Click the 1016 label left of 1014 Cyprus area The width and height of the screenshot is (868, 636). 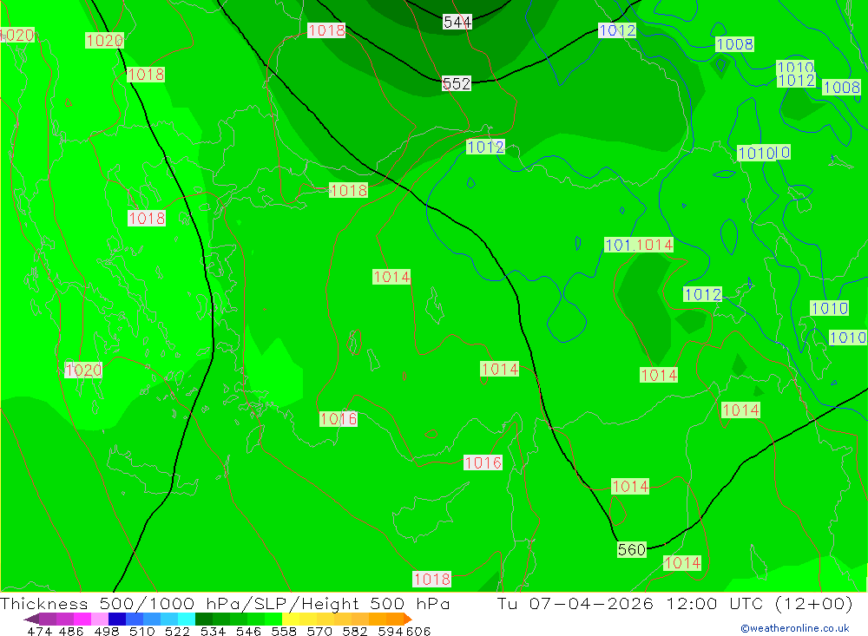483,462
